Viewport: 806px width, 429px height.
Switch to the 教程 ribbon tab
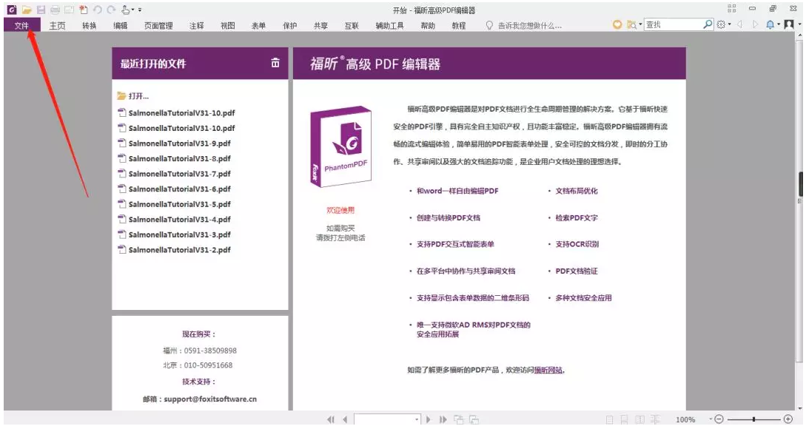[459, 25]
